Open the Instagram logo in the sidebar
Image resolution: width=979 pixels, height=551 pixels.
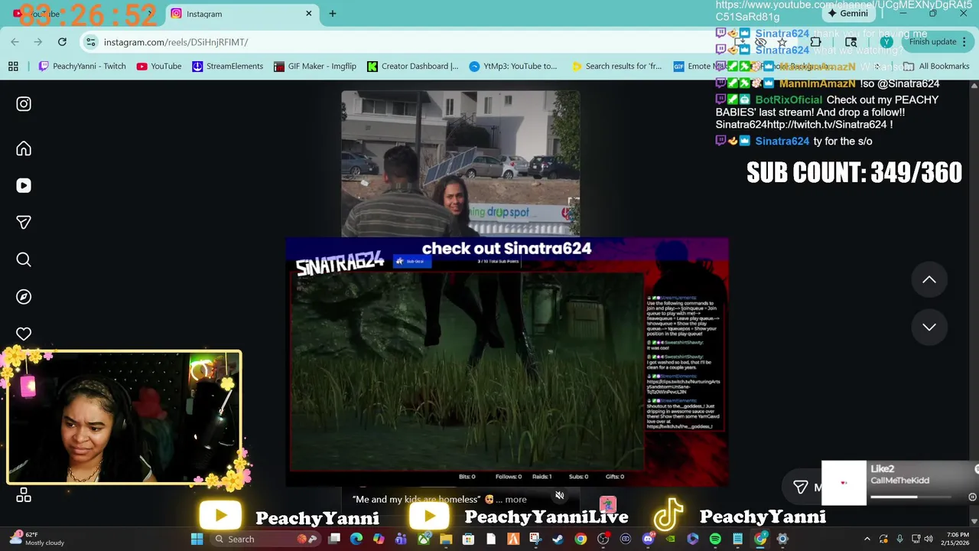[24, 104]
